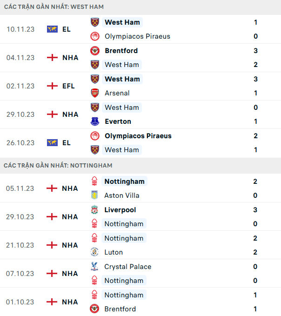Click the Olympiacos Piraeus crest in the 10.11.23 match
The image size is (281, 316).
(x=95, y=36)
